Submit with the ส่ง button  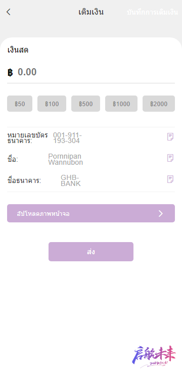91,252
